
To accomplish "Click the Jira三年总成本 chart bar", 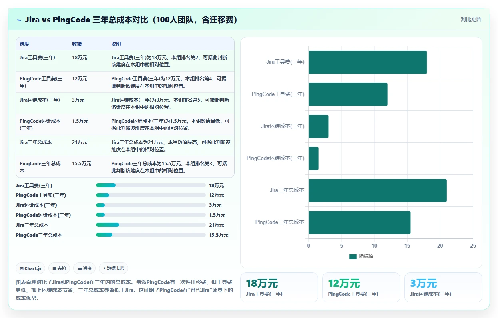I will pyautogui.click(x=378, y=190).
